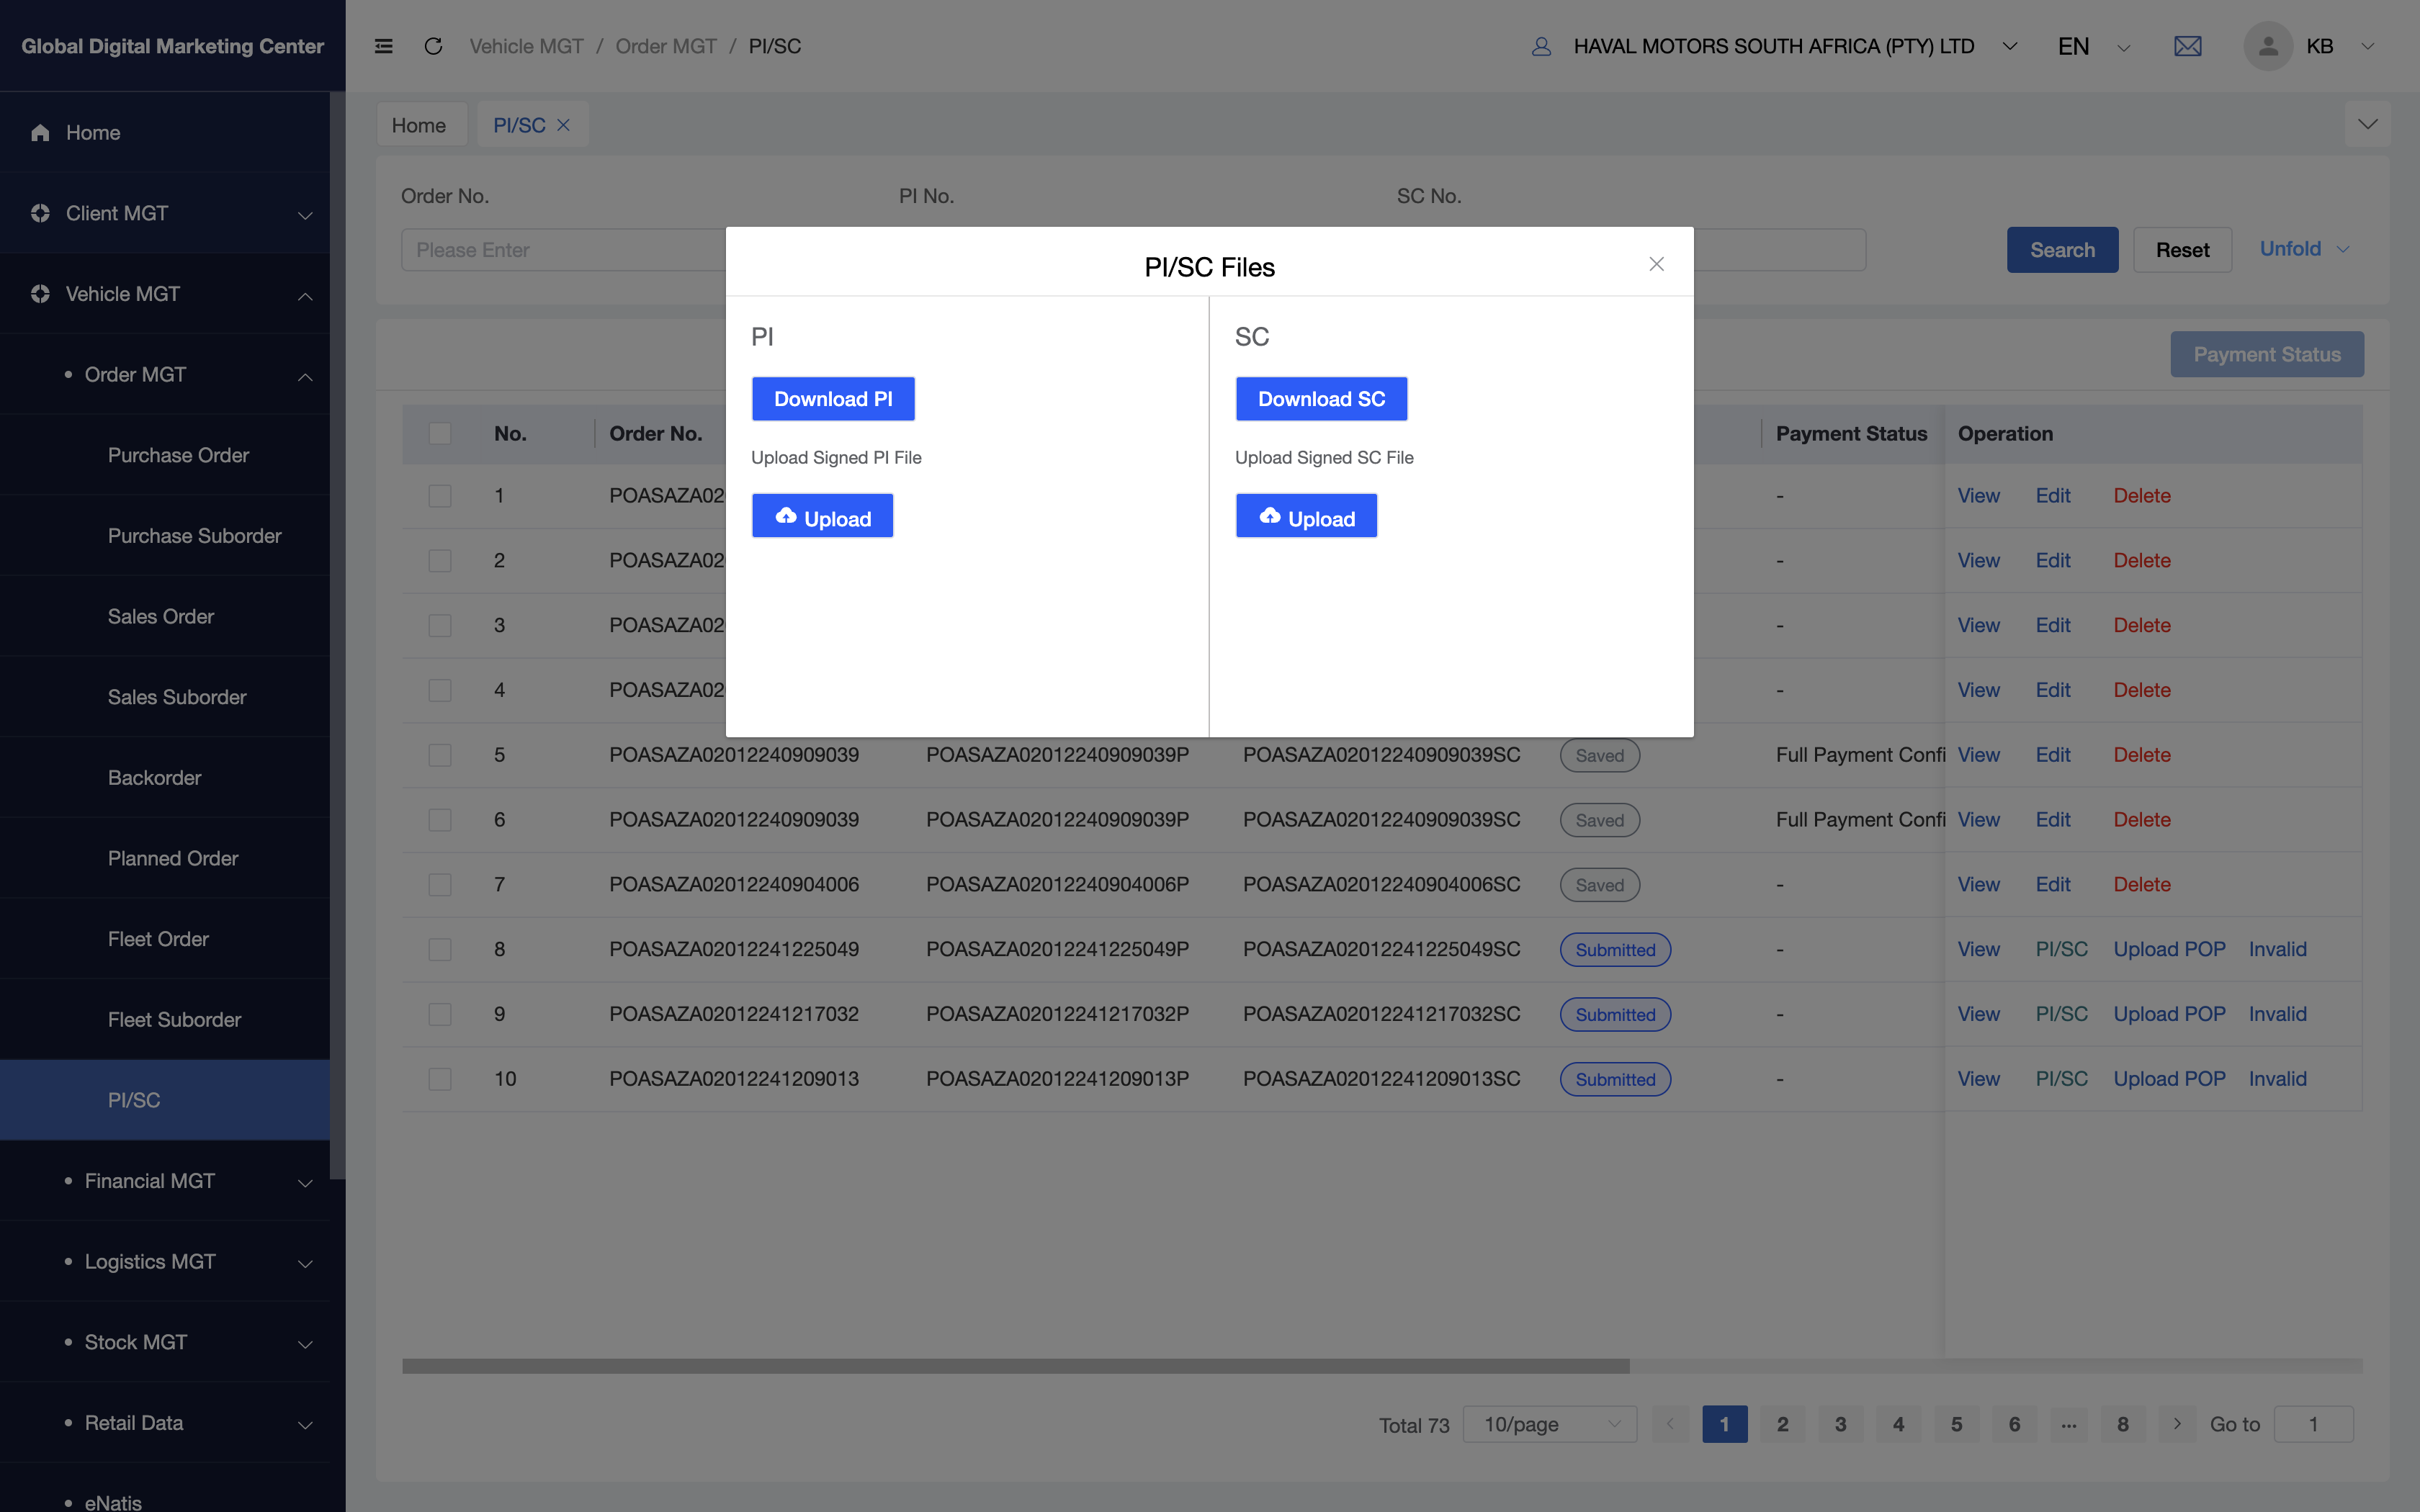Click View for row 1
The image size is (2420, 1512).
(x=1978, y=496)
